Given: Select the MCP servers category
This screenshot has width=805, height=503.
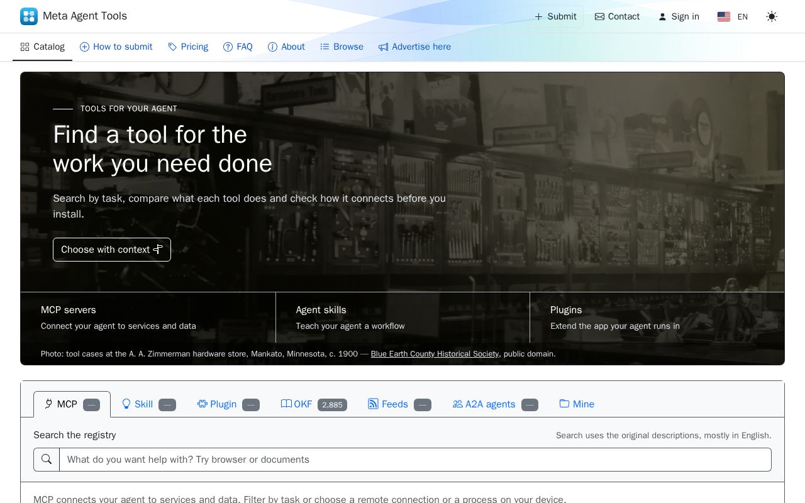Looking at the screenshot, I should click(x=148, y=318).
